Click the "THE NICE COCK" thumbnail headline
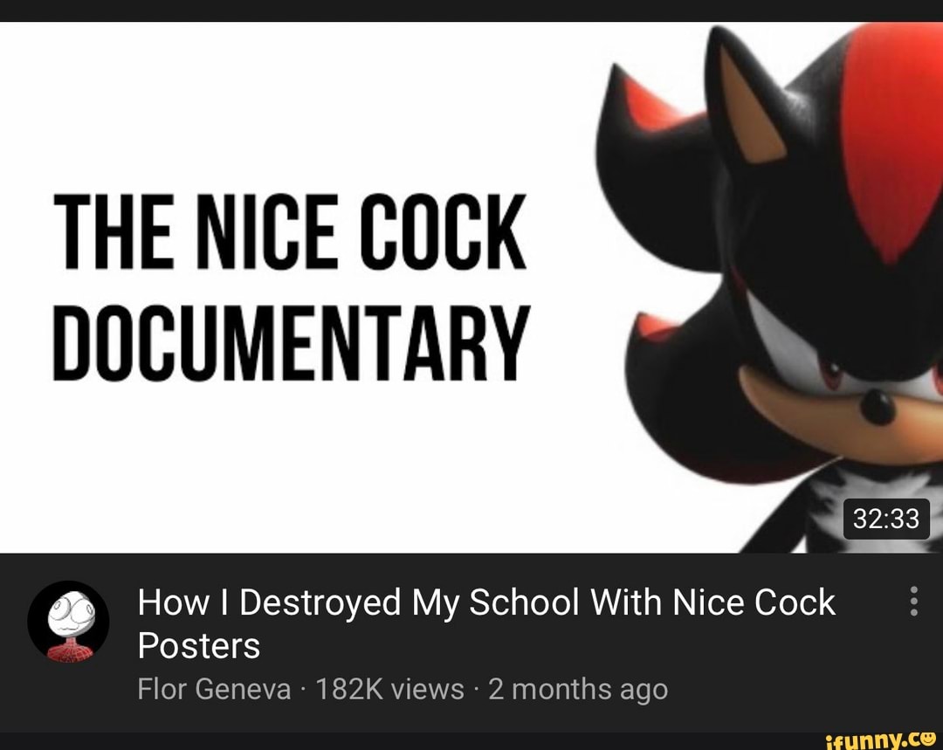 [290, 231]
